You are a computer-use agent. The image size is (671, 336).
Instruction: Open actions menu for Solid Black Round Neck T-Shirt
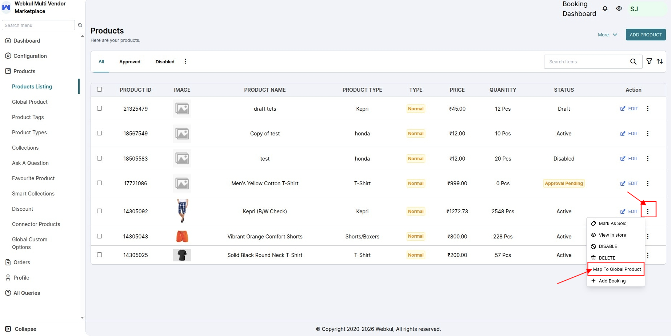648,255
